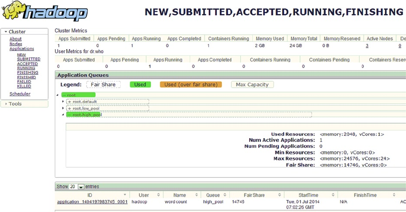The image size is (406, 212).
Task: Filter applications by KILLED state
Action: 24,86
